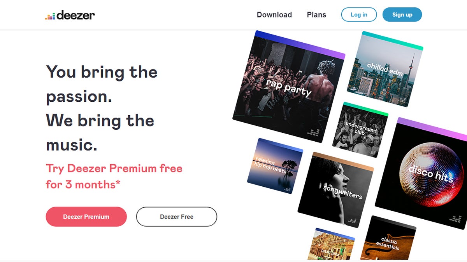Click the Sign up button
467x262 pixels.
coord(402,15)
